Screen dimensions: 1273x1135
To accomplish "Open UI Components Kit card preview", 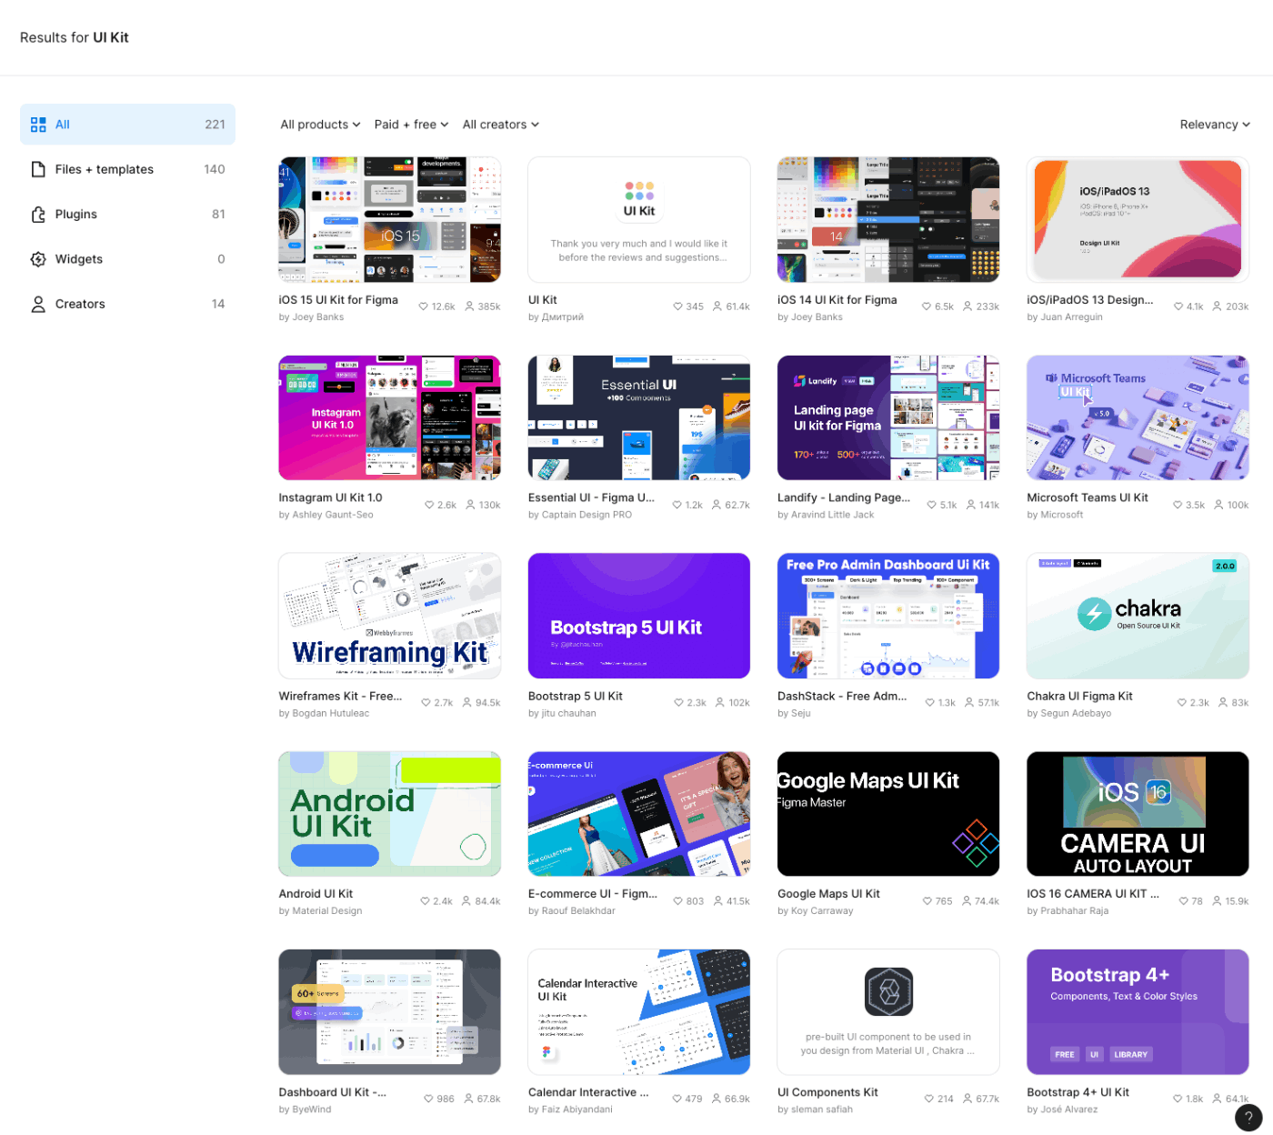I will 888,1012.
